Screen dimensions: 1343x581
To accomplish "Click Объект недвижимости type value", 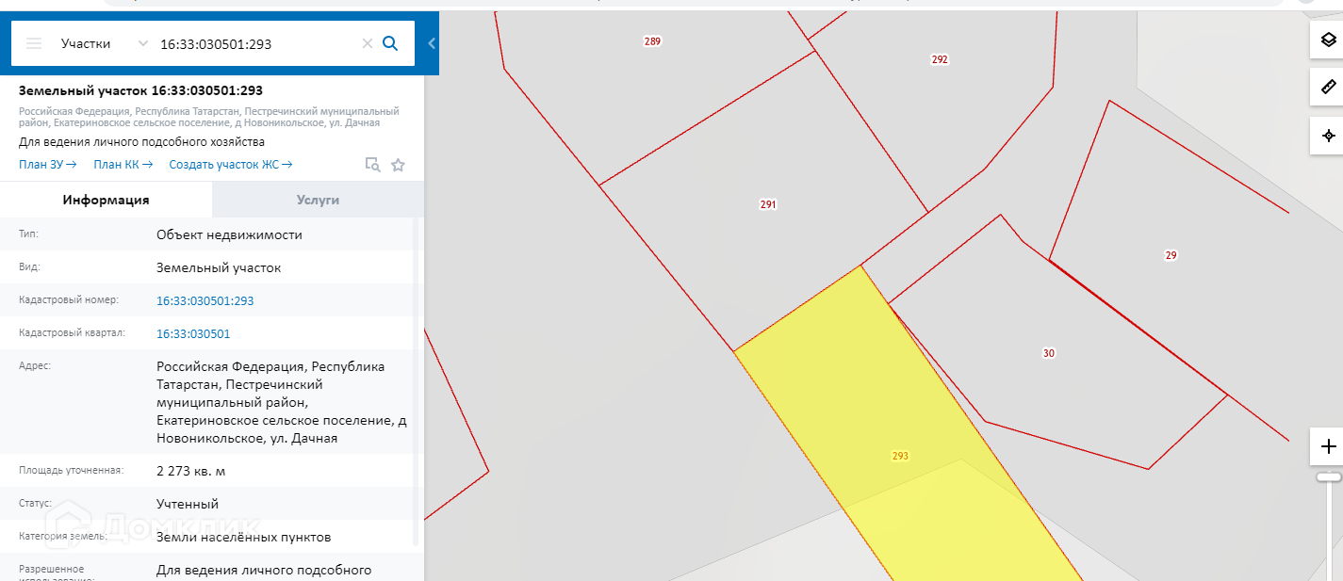I will (x=229, y=235).
